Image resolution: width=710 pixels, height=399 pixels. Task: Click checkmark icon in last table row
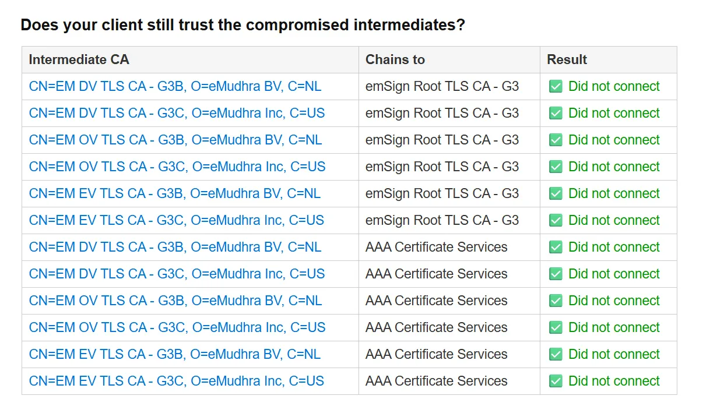556,382
